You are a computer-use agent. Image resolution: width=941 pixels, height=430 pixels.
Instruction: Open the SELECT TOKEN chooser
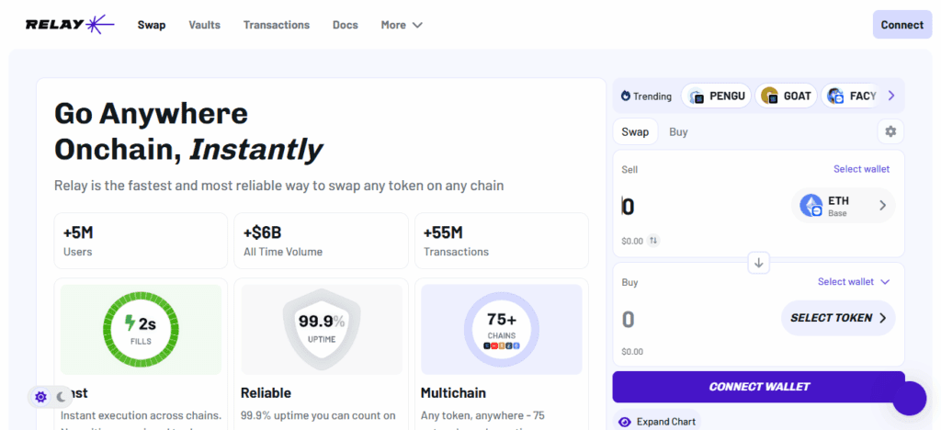coord(838,318)
